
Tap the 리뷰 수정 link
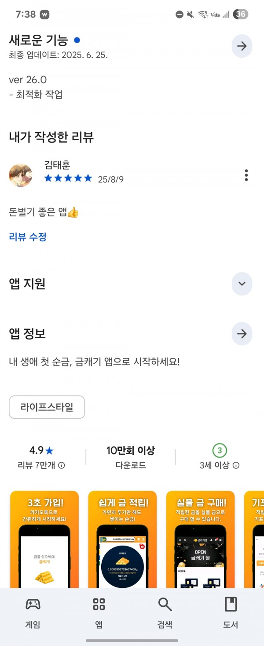[x=28, y=237]
